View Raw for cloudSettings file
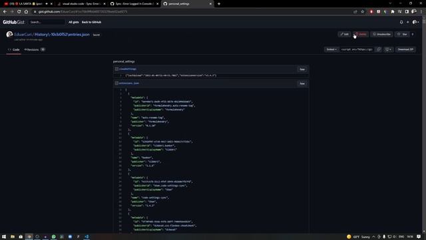The width and height of the screenshot is (426, 240). tap(302, 69)
